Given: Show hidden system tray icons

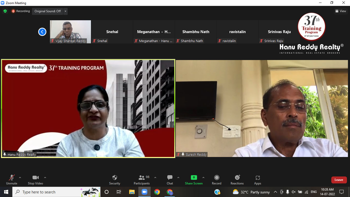Looking at the screenshot, I should 275,192.
